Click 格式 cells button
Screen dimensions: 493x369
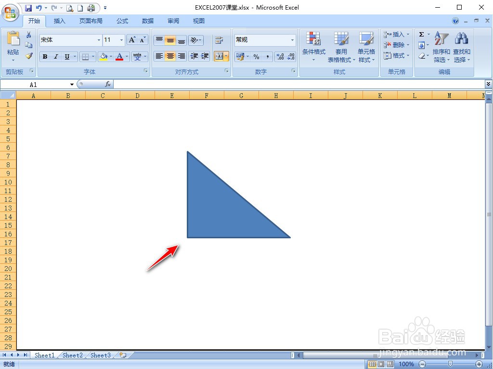point(397,56)
